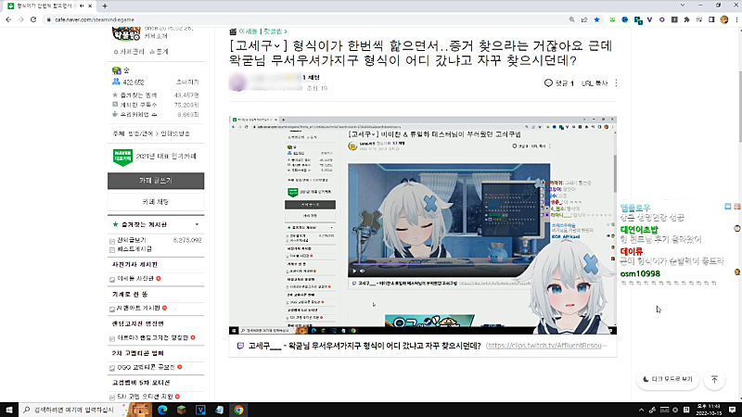The height and width of the screenshot is (417, 742).
Task: Click chat username 대연어초밥
Action: [639, 230]
